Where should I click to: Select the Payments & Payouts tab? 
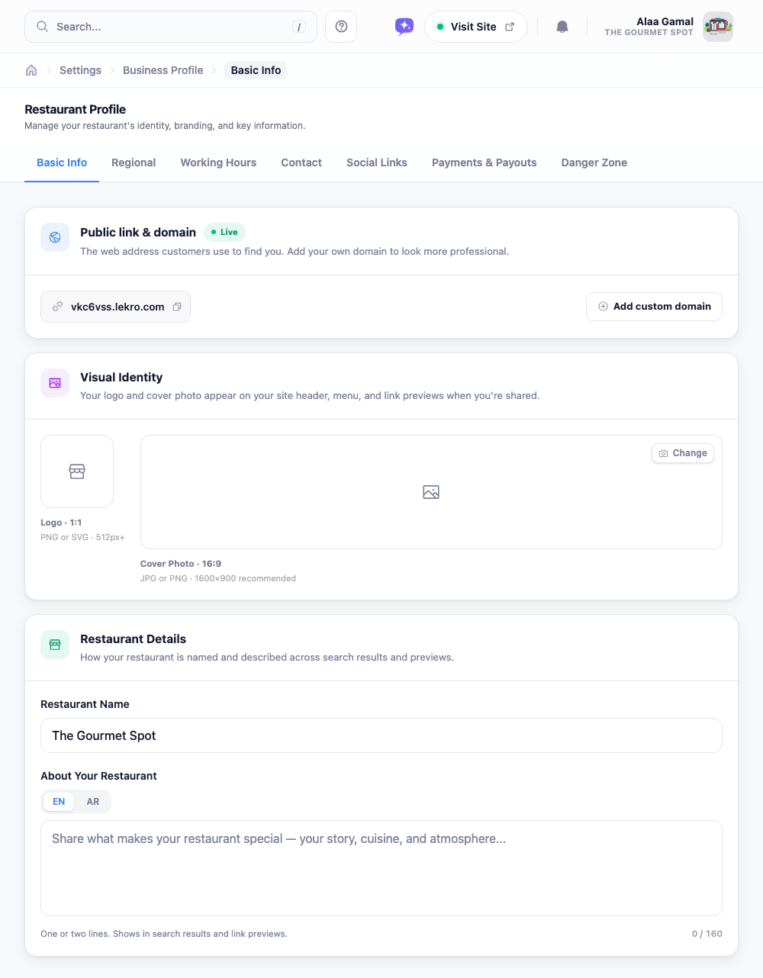pos(485,162)
